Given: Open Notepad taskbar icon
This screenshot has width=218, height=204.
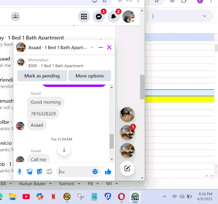Looking at the screenshot, I should [94, 197].
